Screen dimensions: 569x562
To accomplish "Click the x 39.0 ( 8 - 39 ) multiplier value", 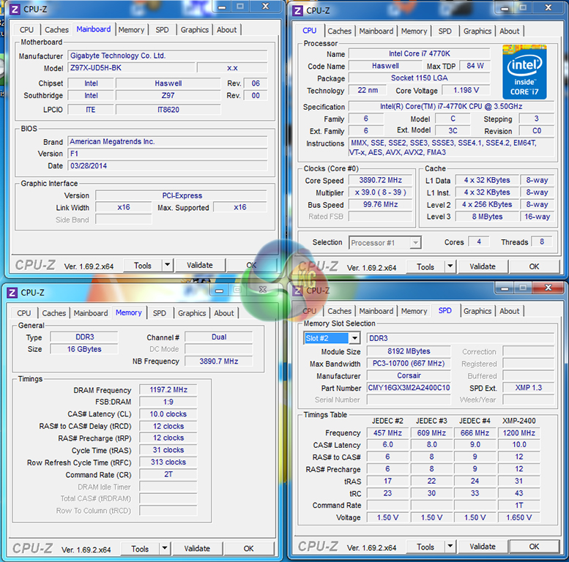I will (380, 192).
